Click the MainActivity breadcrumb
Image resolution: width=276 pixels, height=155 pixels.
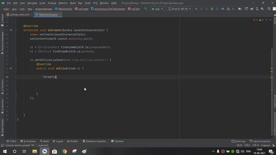click(x=63, y=9)
